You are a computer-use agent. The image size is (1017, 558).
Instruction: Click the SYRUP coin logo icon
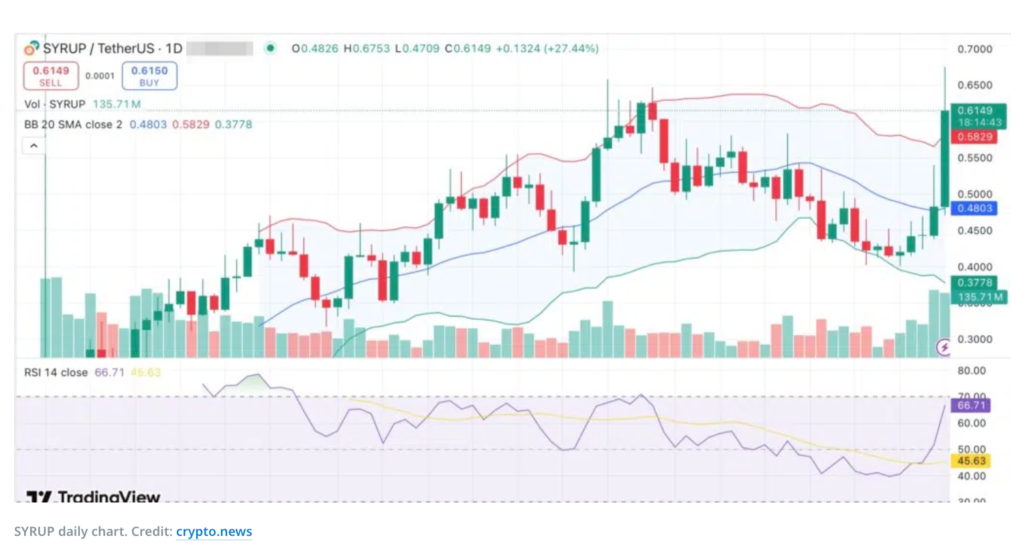click(31, 48)
